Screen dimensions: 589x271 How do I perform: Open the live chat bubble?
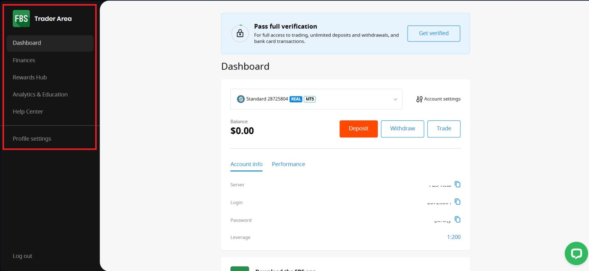pos(576,253)
